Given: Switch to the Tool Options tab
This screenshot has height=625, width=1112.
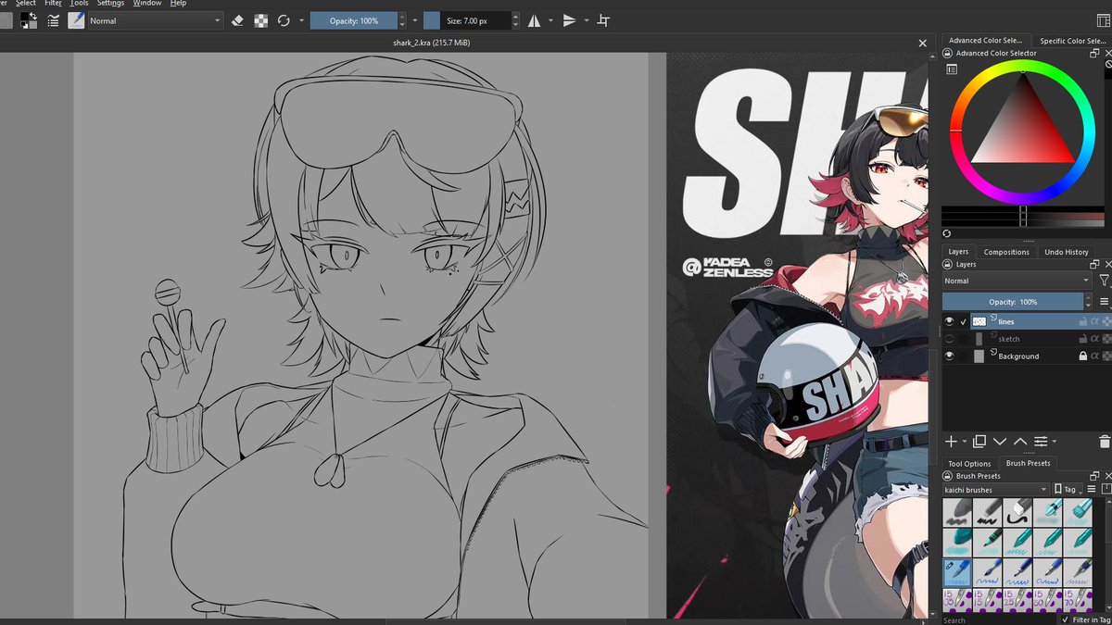Looking at the screenshot, I should click(x=969, y=463).
